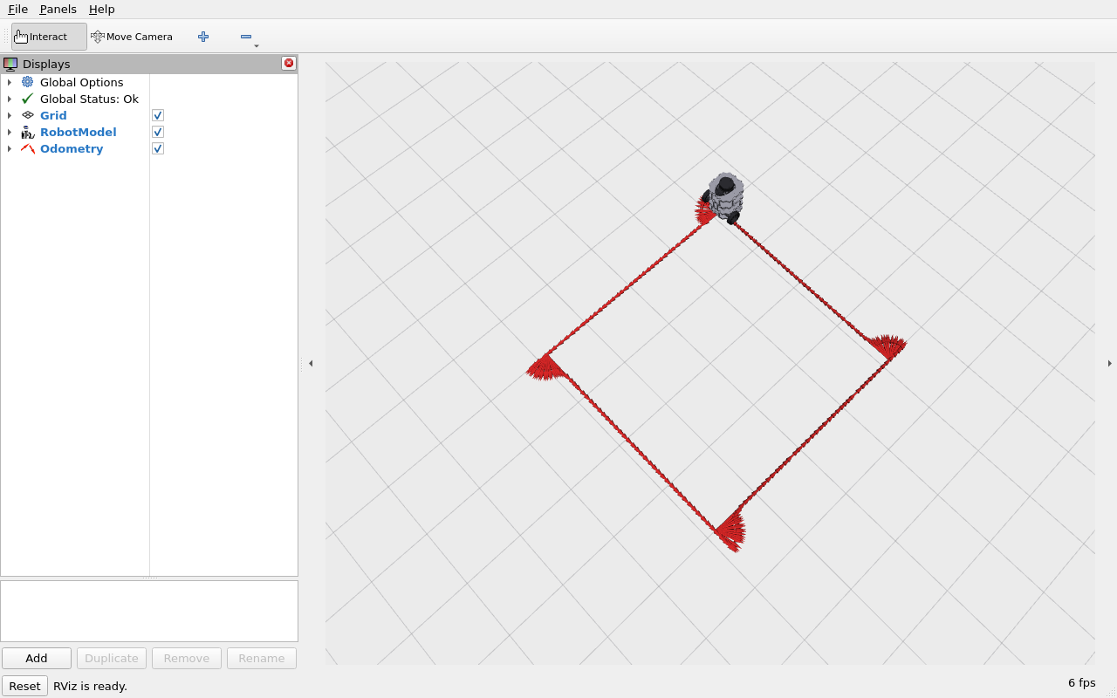Close the Displays panel
The image size is (1117, 698).
click(x=289, y=63)
